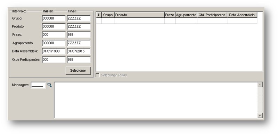The width and height of the screenshot is (279, 135).
Task: Focus the Grupo final value field
Action: (x=79, y=18)
